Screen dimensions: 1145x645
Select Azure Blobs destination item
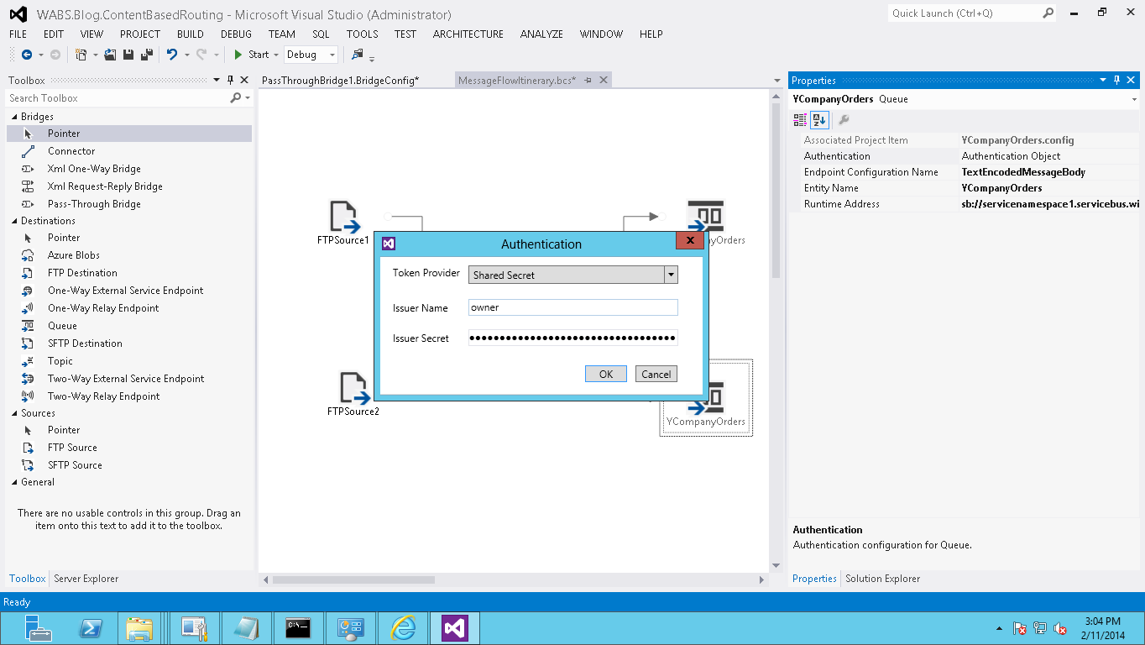pyautogui.click(x=74, y=255)
